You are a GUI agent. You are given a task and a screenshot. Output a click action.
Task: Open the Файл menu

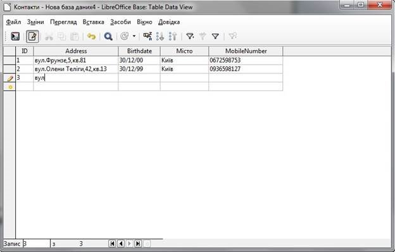[x=13, y=22]
